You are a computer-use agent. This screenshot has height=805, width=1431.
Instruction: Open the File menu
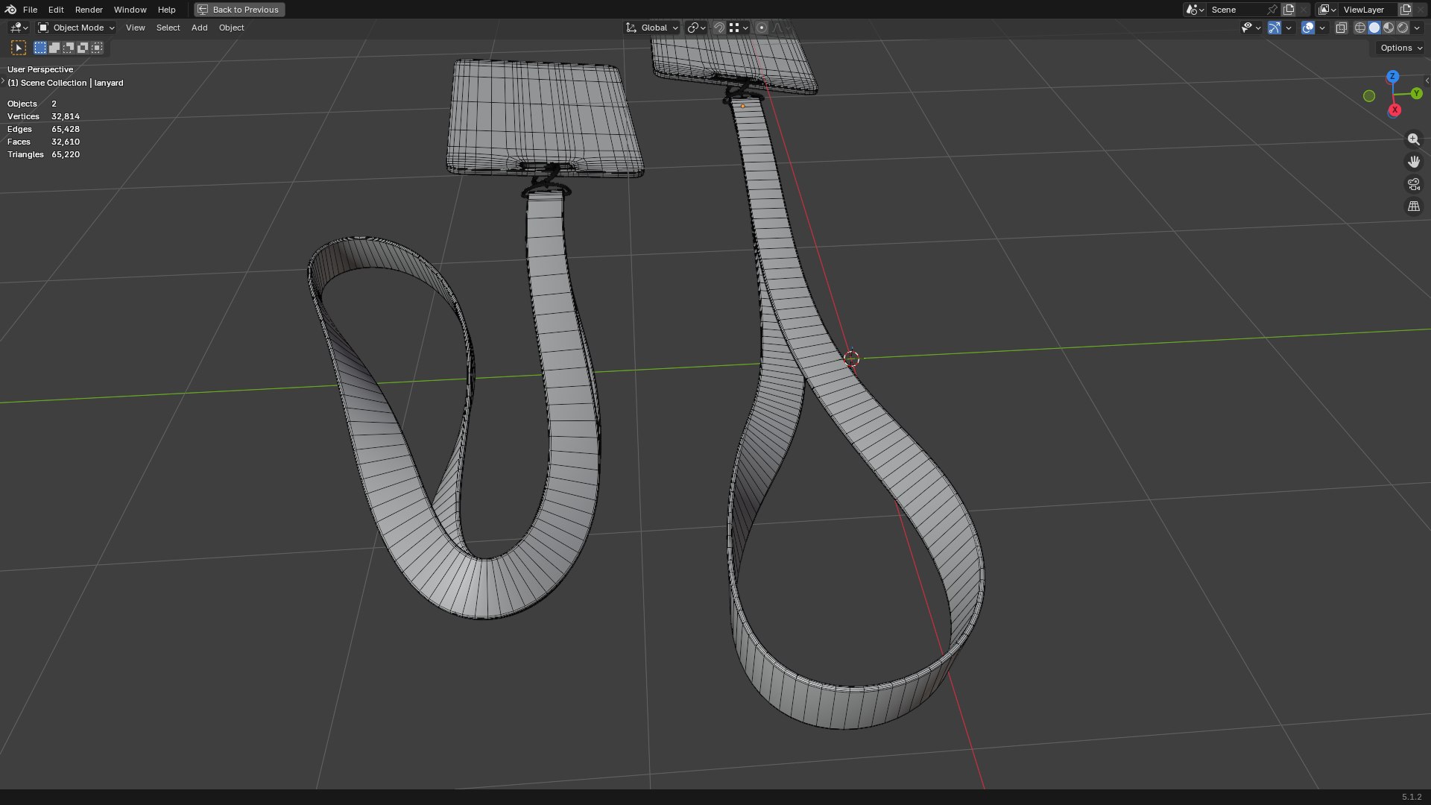click(30, 10)
